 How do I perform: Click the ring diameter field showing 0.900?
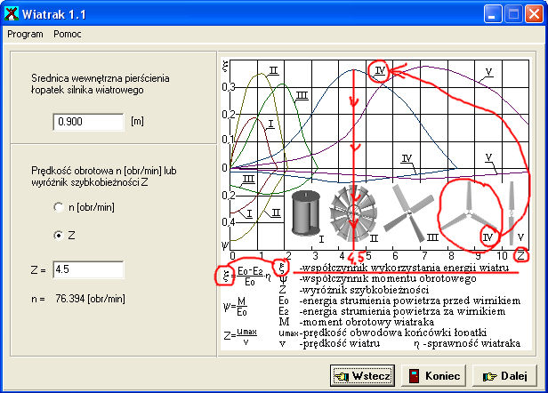pos(88,121)
